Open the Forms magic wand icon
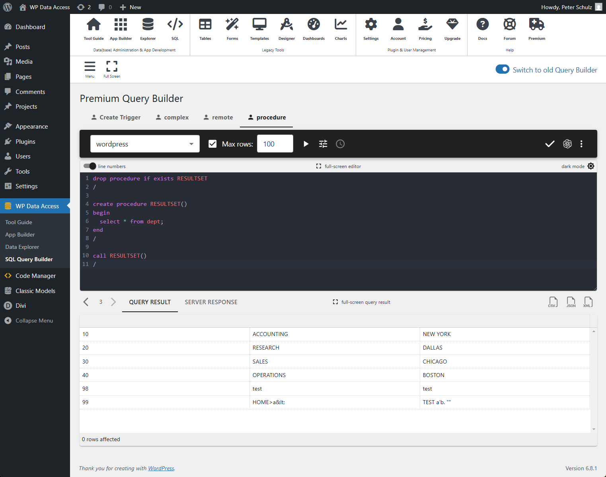The image size is (606, 477). [x=232, y=25]
